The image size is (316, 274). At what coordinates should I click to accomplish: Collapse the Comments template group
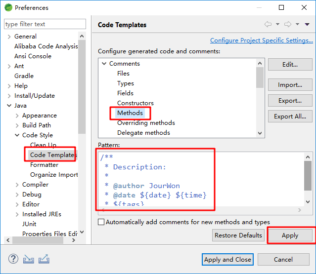click(104, 64)
